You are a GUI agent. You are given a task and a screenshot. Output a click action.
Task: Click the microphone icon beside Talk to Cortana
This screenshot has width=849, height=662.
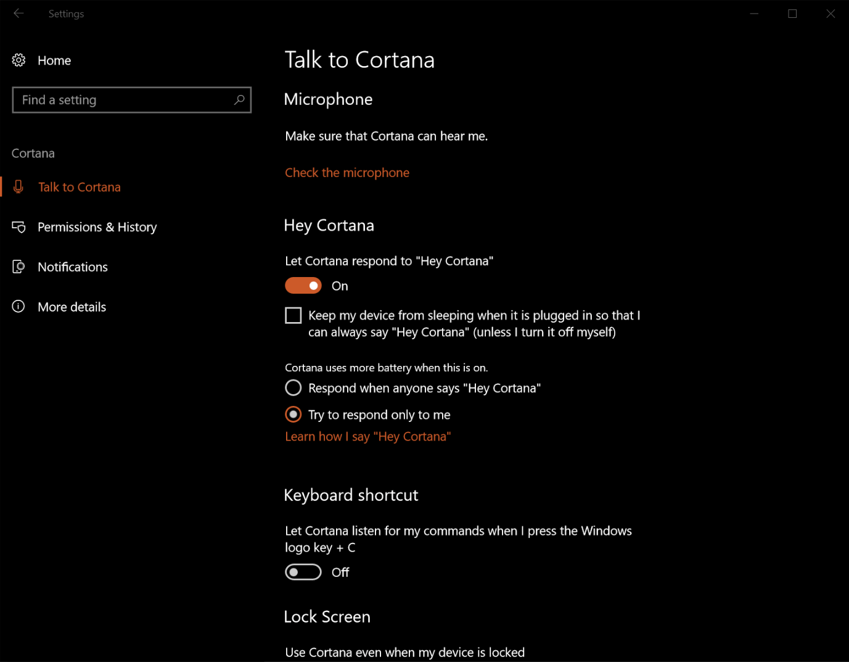(x=18, y=187)
